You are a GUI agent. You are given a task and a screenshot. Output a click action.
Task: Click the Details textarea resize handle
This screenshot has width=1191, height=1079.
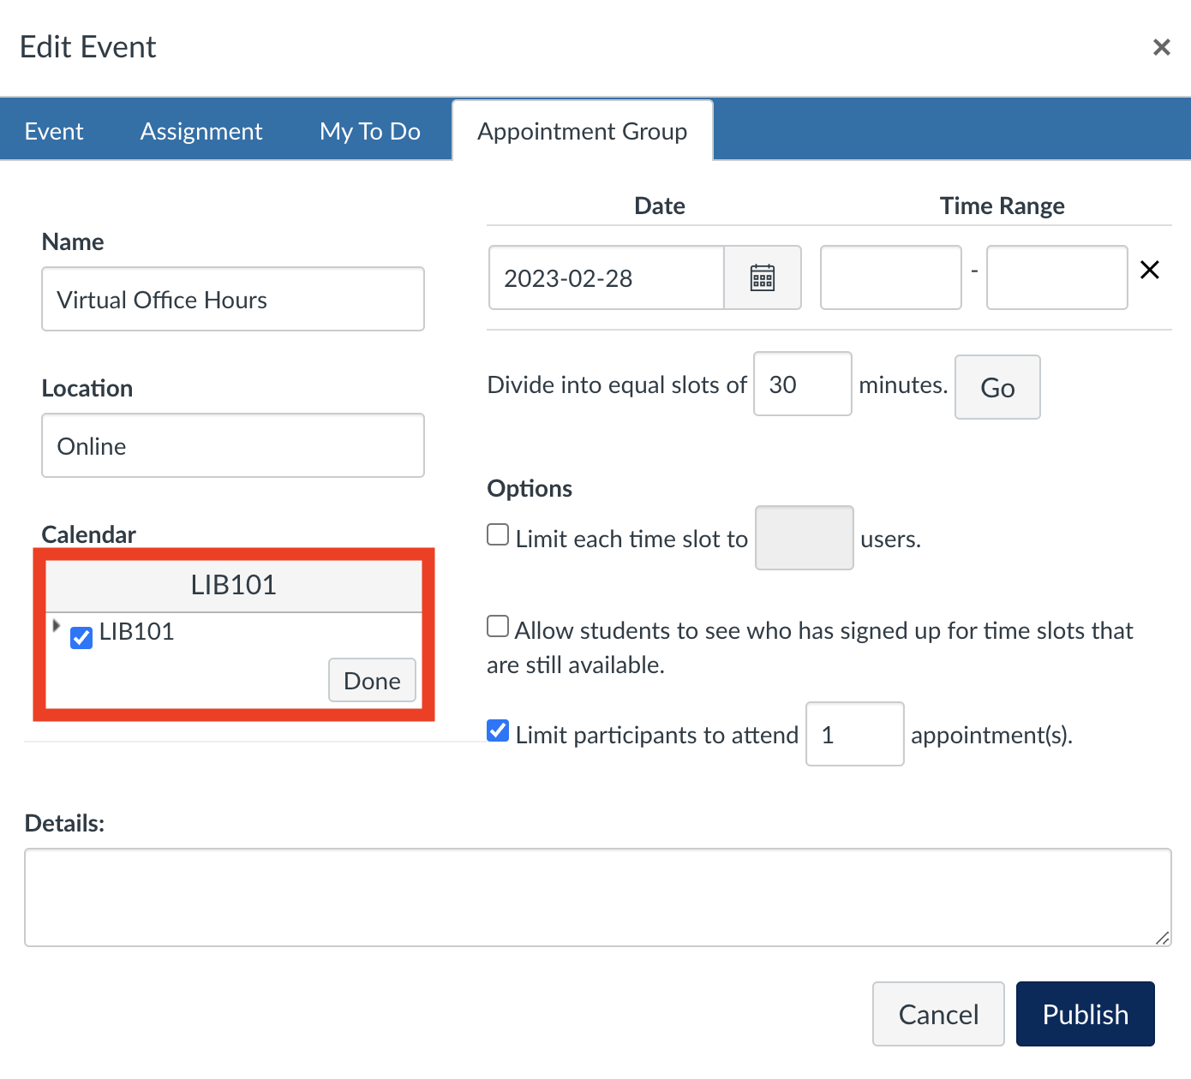[1162, 939]
